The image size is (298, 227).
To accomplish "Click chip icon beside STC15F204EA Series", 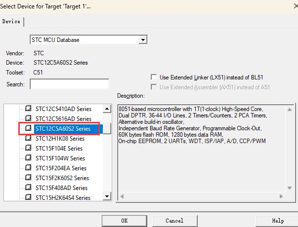I will (x=28, y=168).
